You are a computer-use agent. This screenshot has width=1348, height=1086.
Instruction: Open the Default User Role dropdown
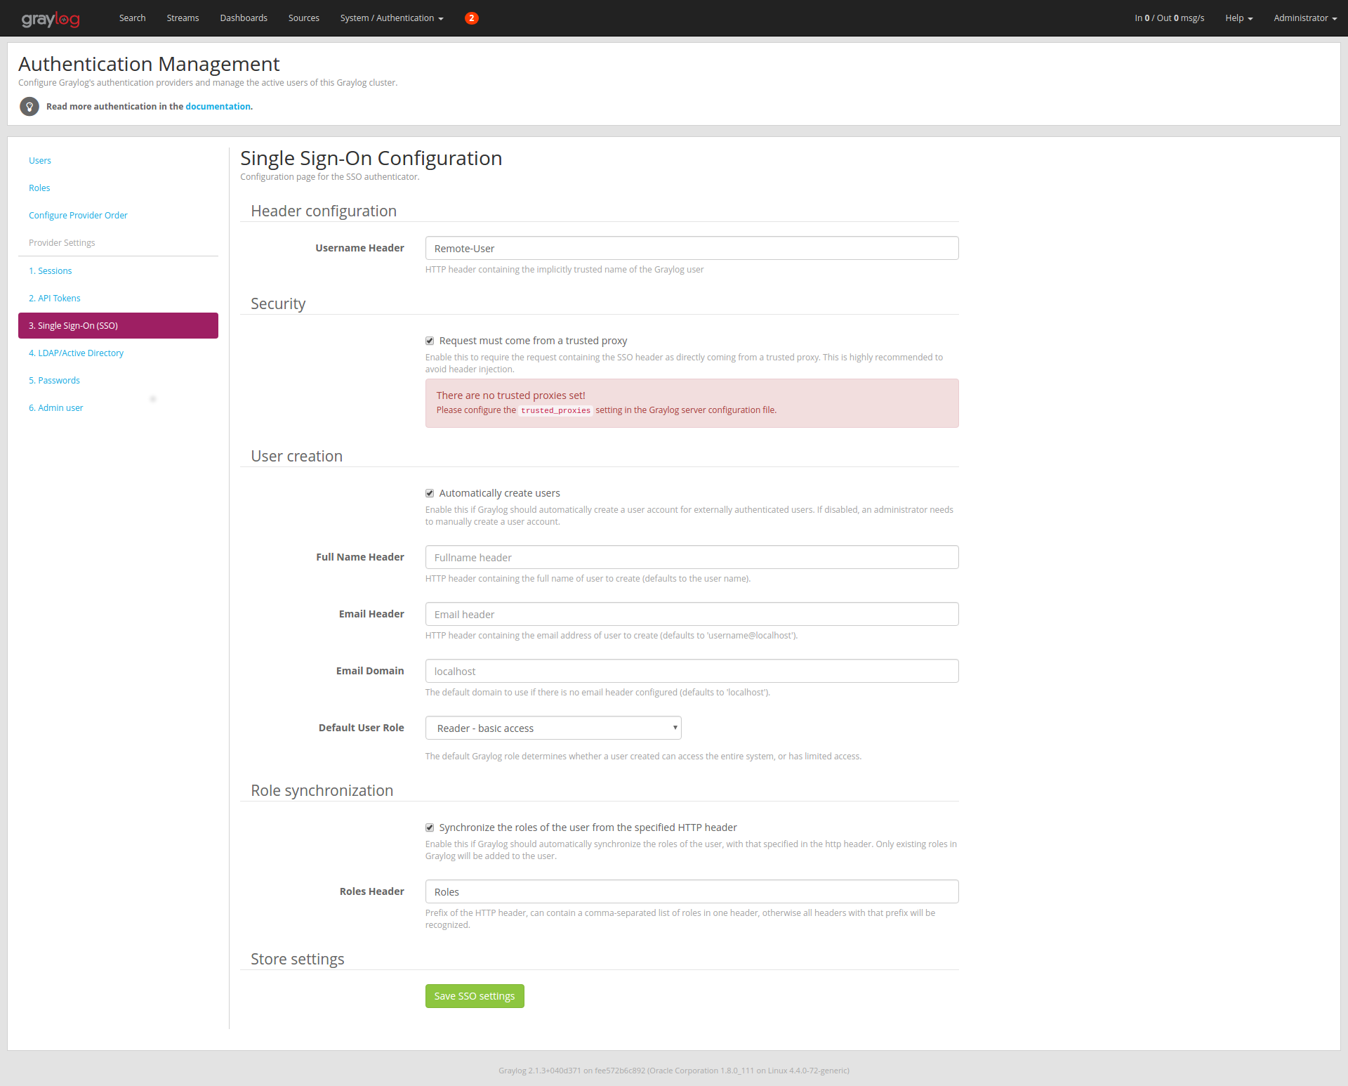coord(553,728)
